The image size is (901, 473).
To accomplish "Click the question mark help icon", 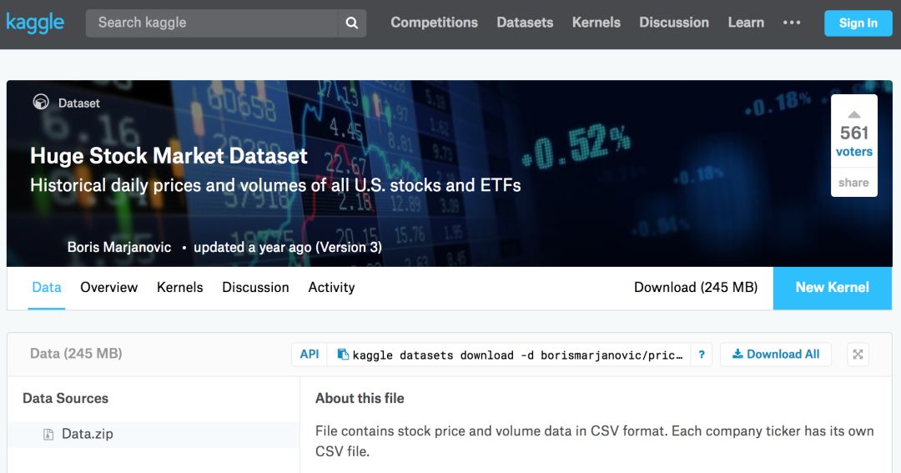I will click(x=702, y=355).
